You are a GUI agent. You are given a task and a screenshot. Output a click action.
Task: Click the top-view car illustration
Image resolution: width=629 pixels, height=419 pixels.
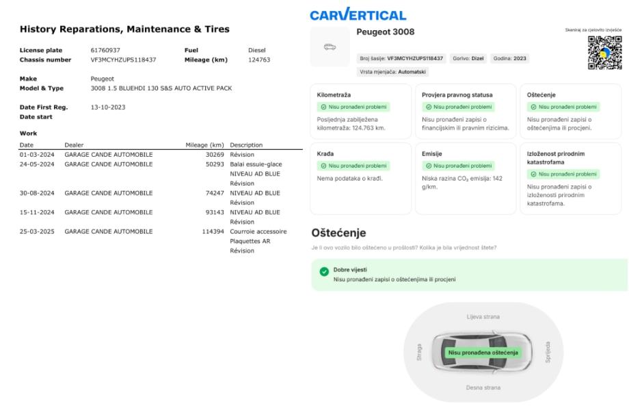pos(483,352)
